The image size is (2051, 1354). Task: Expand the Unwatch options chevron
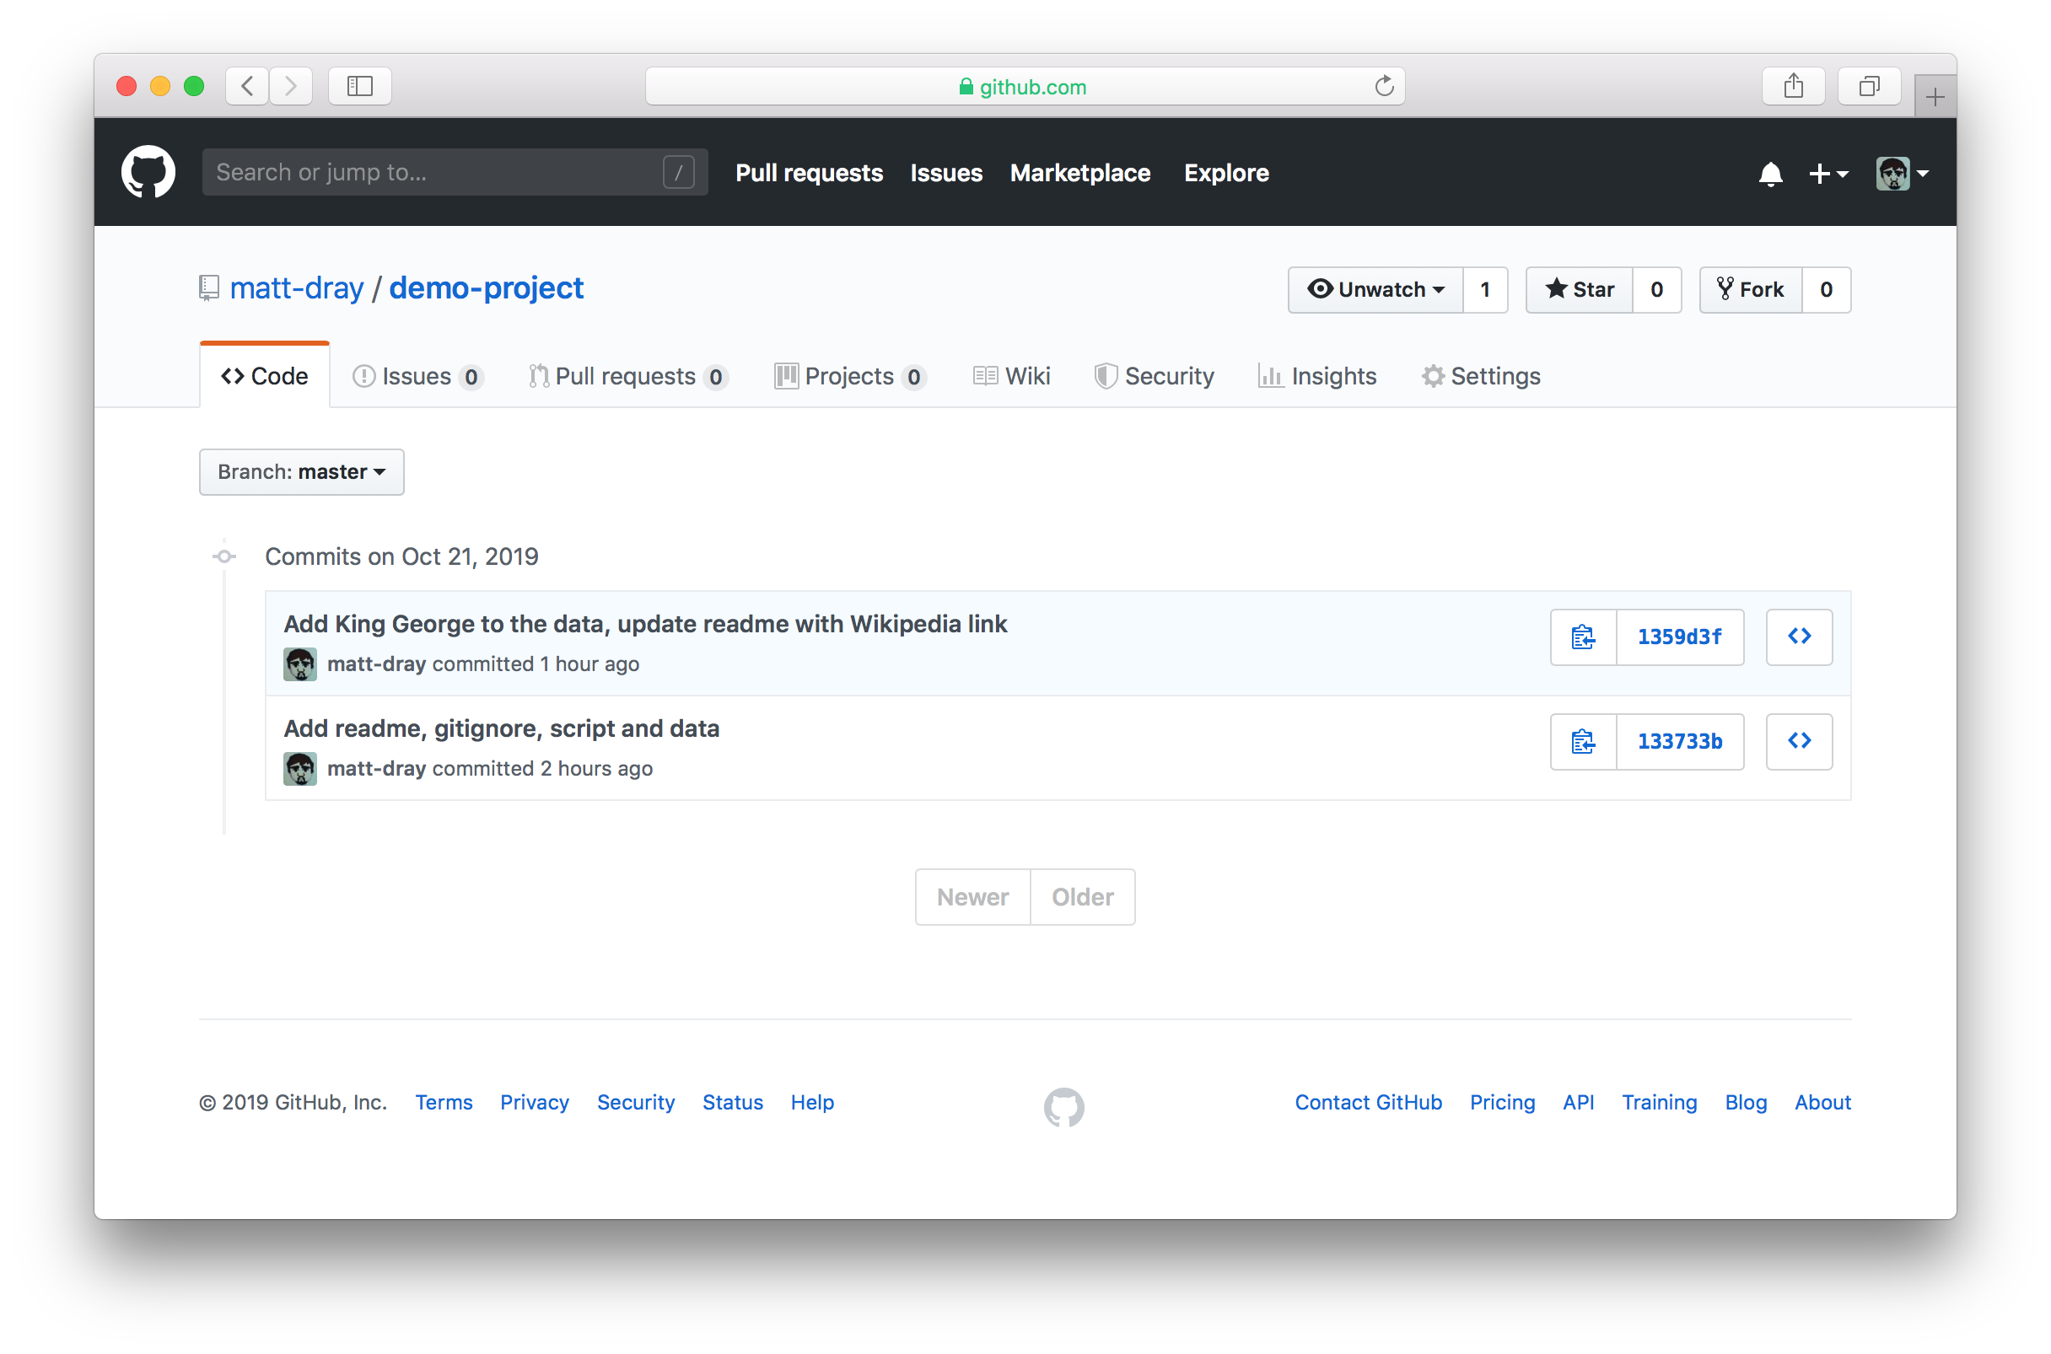(1439, 290)
